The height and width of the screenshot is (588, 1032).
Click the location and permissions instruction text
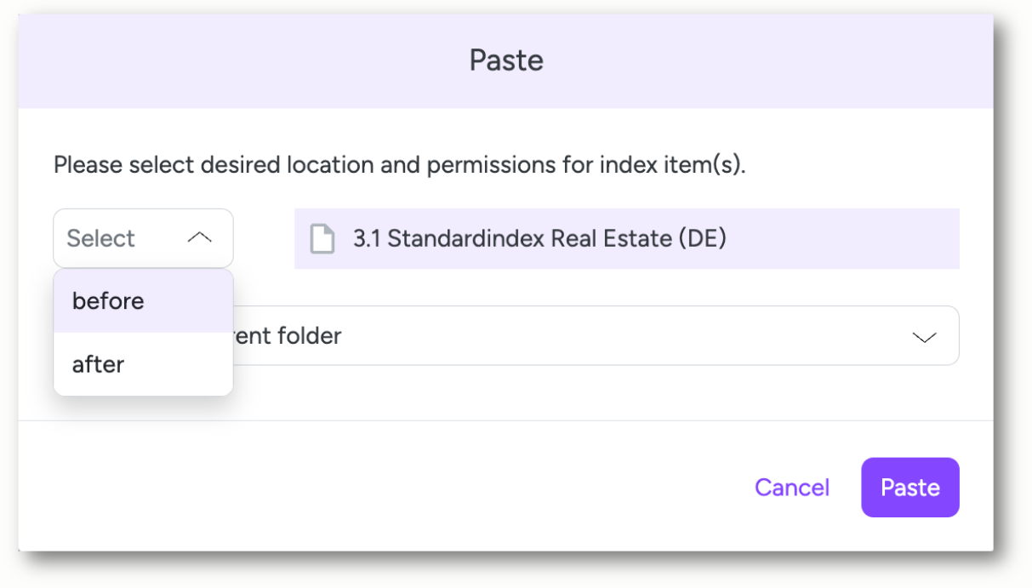(399, 164)
